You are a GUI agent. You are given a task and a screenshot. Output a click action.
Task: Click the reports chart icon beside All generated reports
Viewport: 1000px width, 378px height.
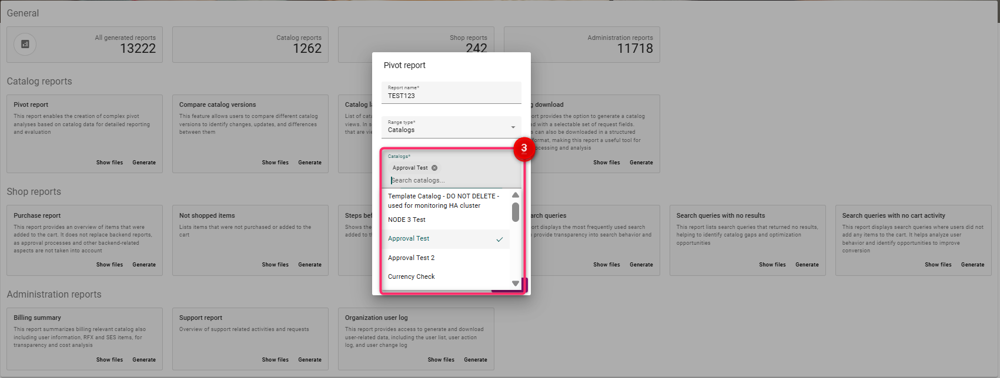(x=25, y=44)
